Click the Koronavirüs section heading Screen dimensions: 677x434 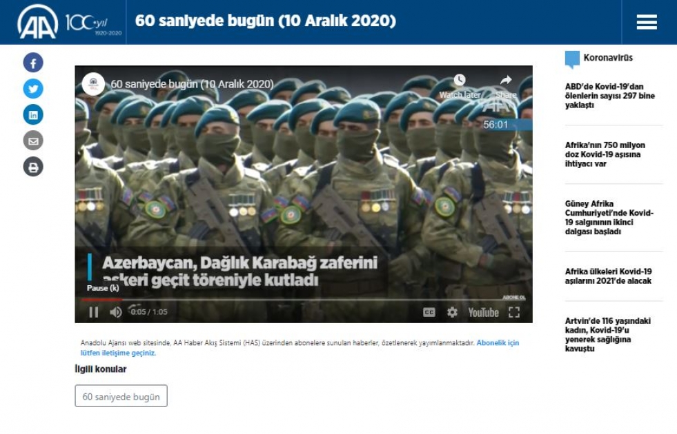608,58
